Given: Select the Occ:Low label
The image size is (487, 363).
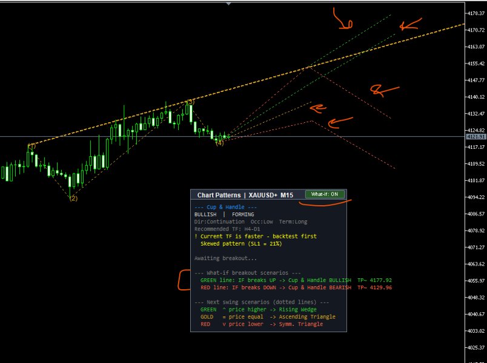Looking at the screenshot, I should point(262,222).
